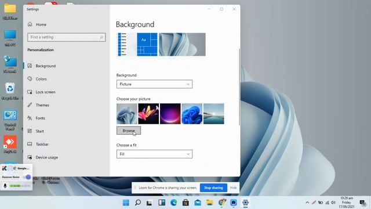Go to Colors settings page

coord(41,79)
